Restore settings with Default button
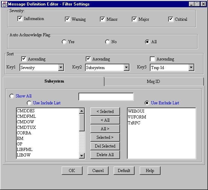208x190 pixels. 124,171
